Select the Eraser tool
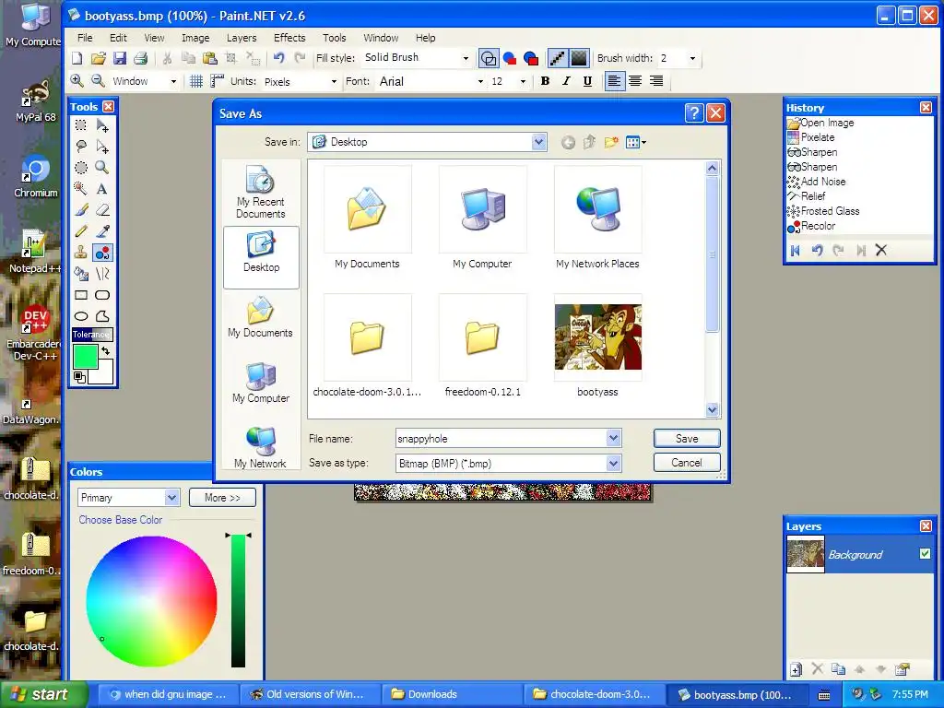944x708 pixels. click(x=102, y=210)
